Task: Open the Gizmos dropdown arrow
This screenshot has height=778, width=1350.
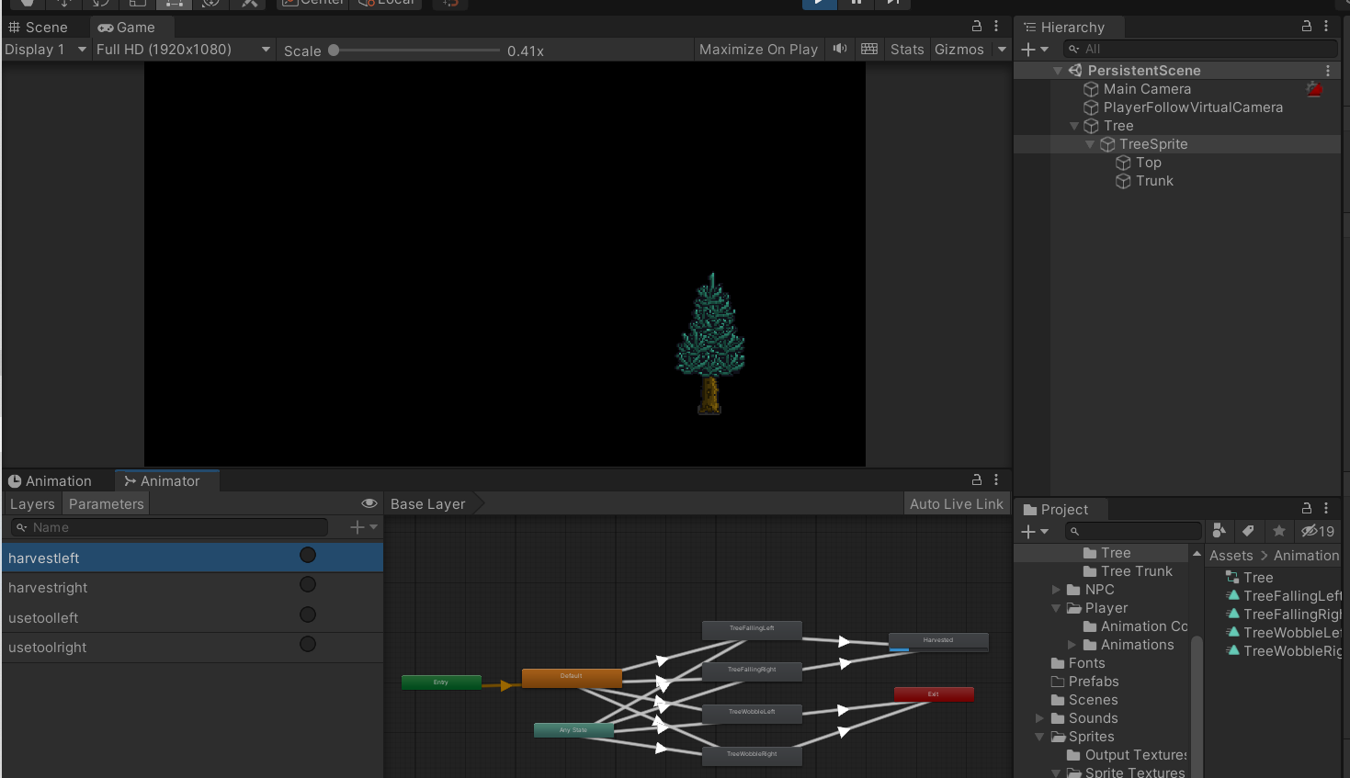Action: click(x=1002, y=50)
